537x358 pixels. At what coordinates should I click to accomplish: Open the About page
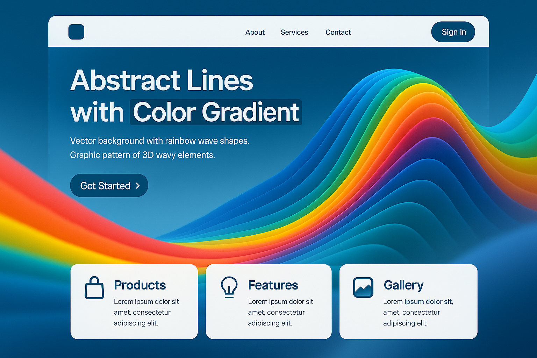click(255, 32)
